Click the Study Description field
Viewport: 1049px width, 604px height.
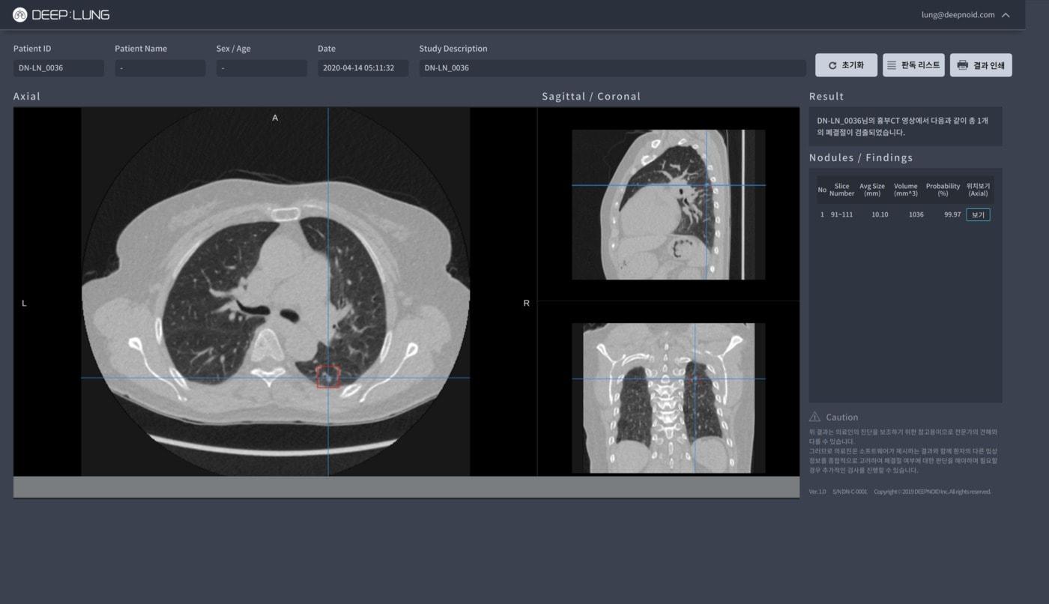pyautogui.click(x=611, y=68)
